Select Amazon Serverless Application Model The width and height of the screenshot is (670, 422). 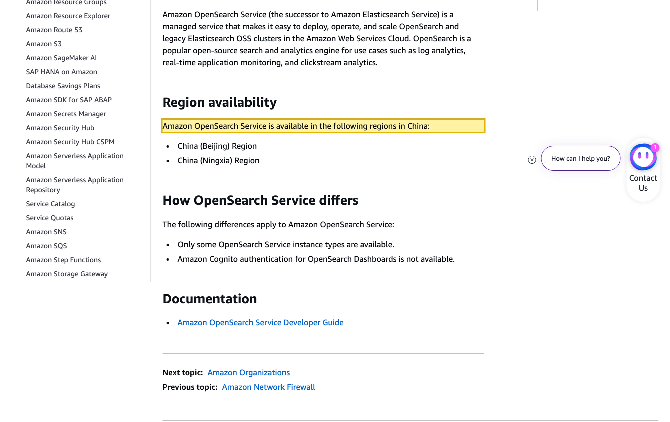pyautogui.click(x=75, y=161)
